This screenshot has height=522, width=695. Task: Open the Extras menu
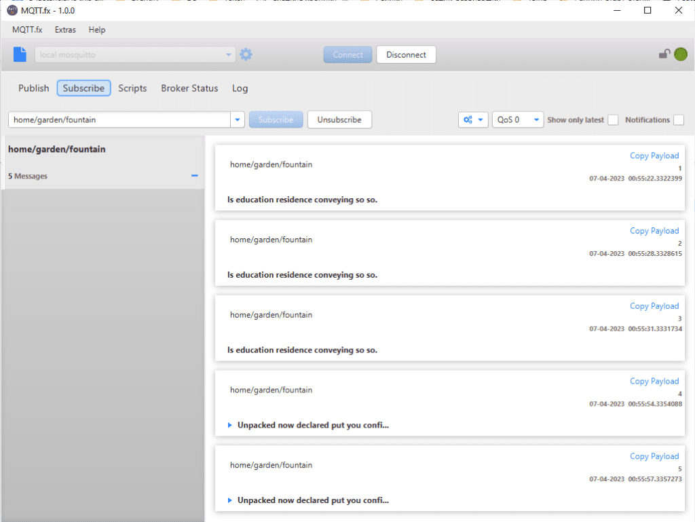pos(65,30)
